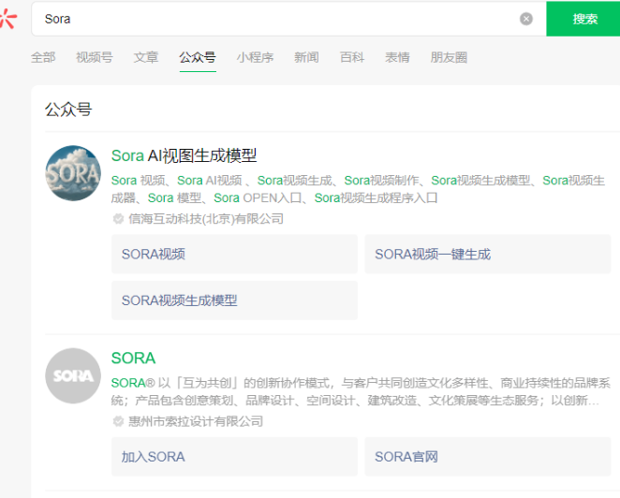Click the SORA® 互为共创 description text
The image size is (620, 498).
pyautogui.click(x=361, y=391)
